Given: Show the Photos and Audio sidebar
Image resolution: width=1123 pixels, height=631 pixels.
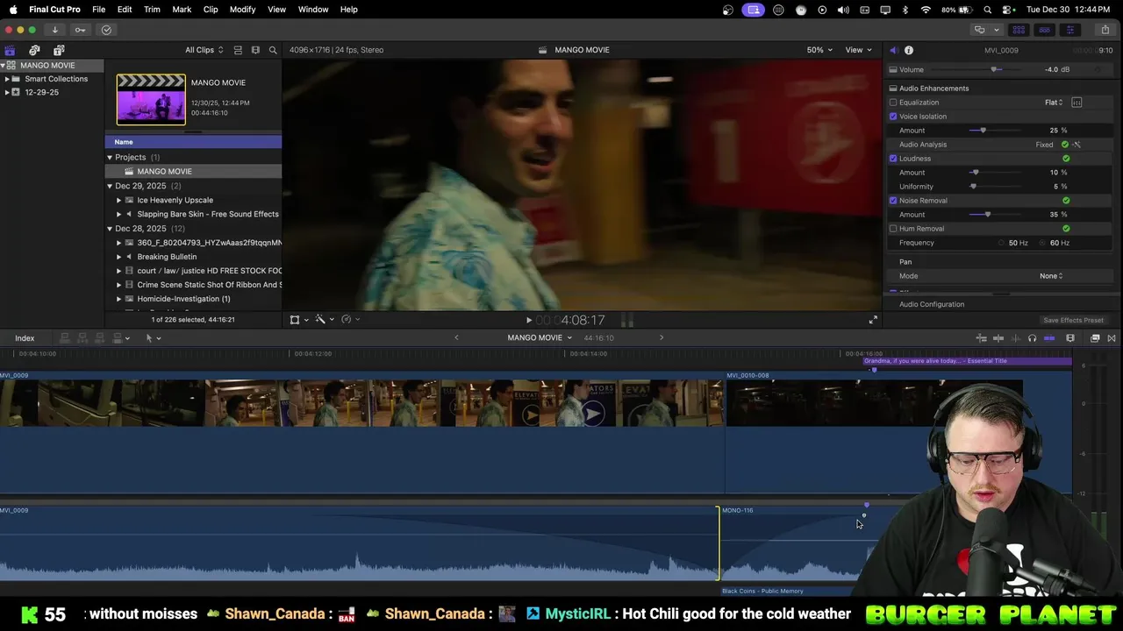Looking at the screenshot, I should click(x=34, y=50).
